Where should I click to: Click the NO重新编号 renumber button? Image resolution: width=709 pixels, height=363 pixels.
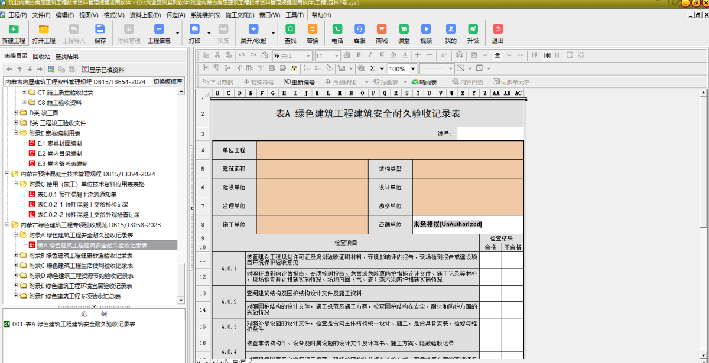point(299,82)
